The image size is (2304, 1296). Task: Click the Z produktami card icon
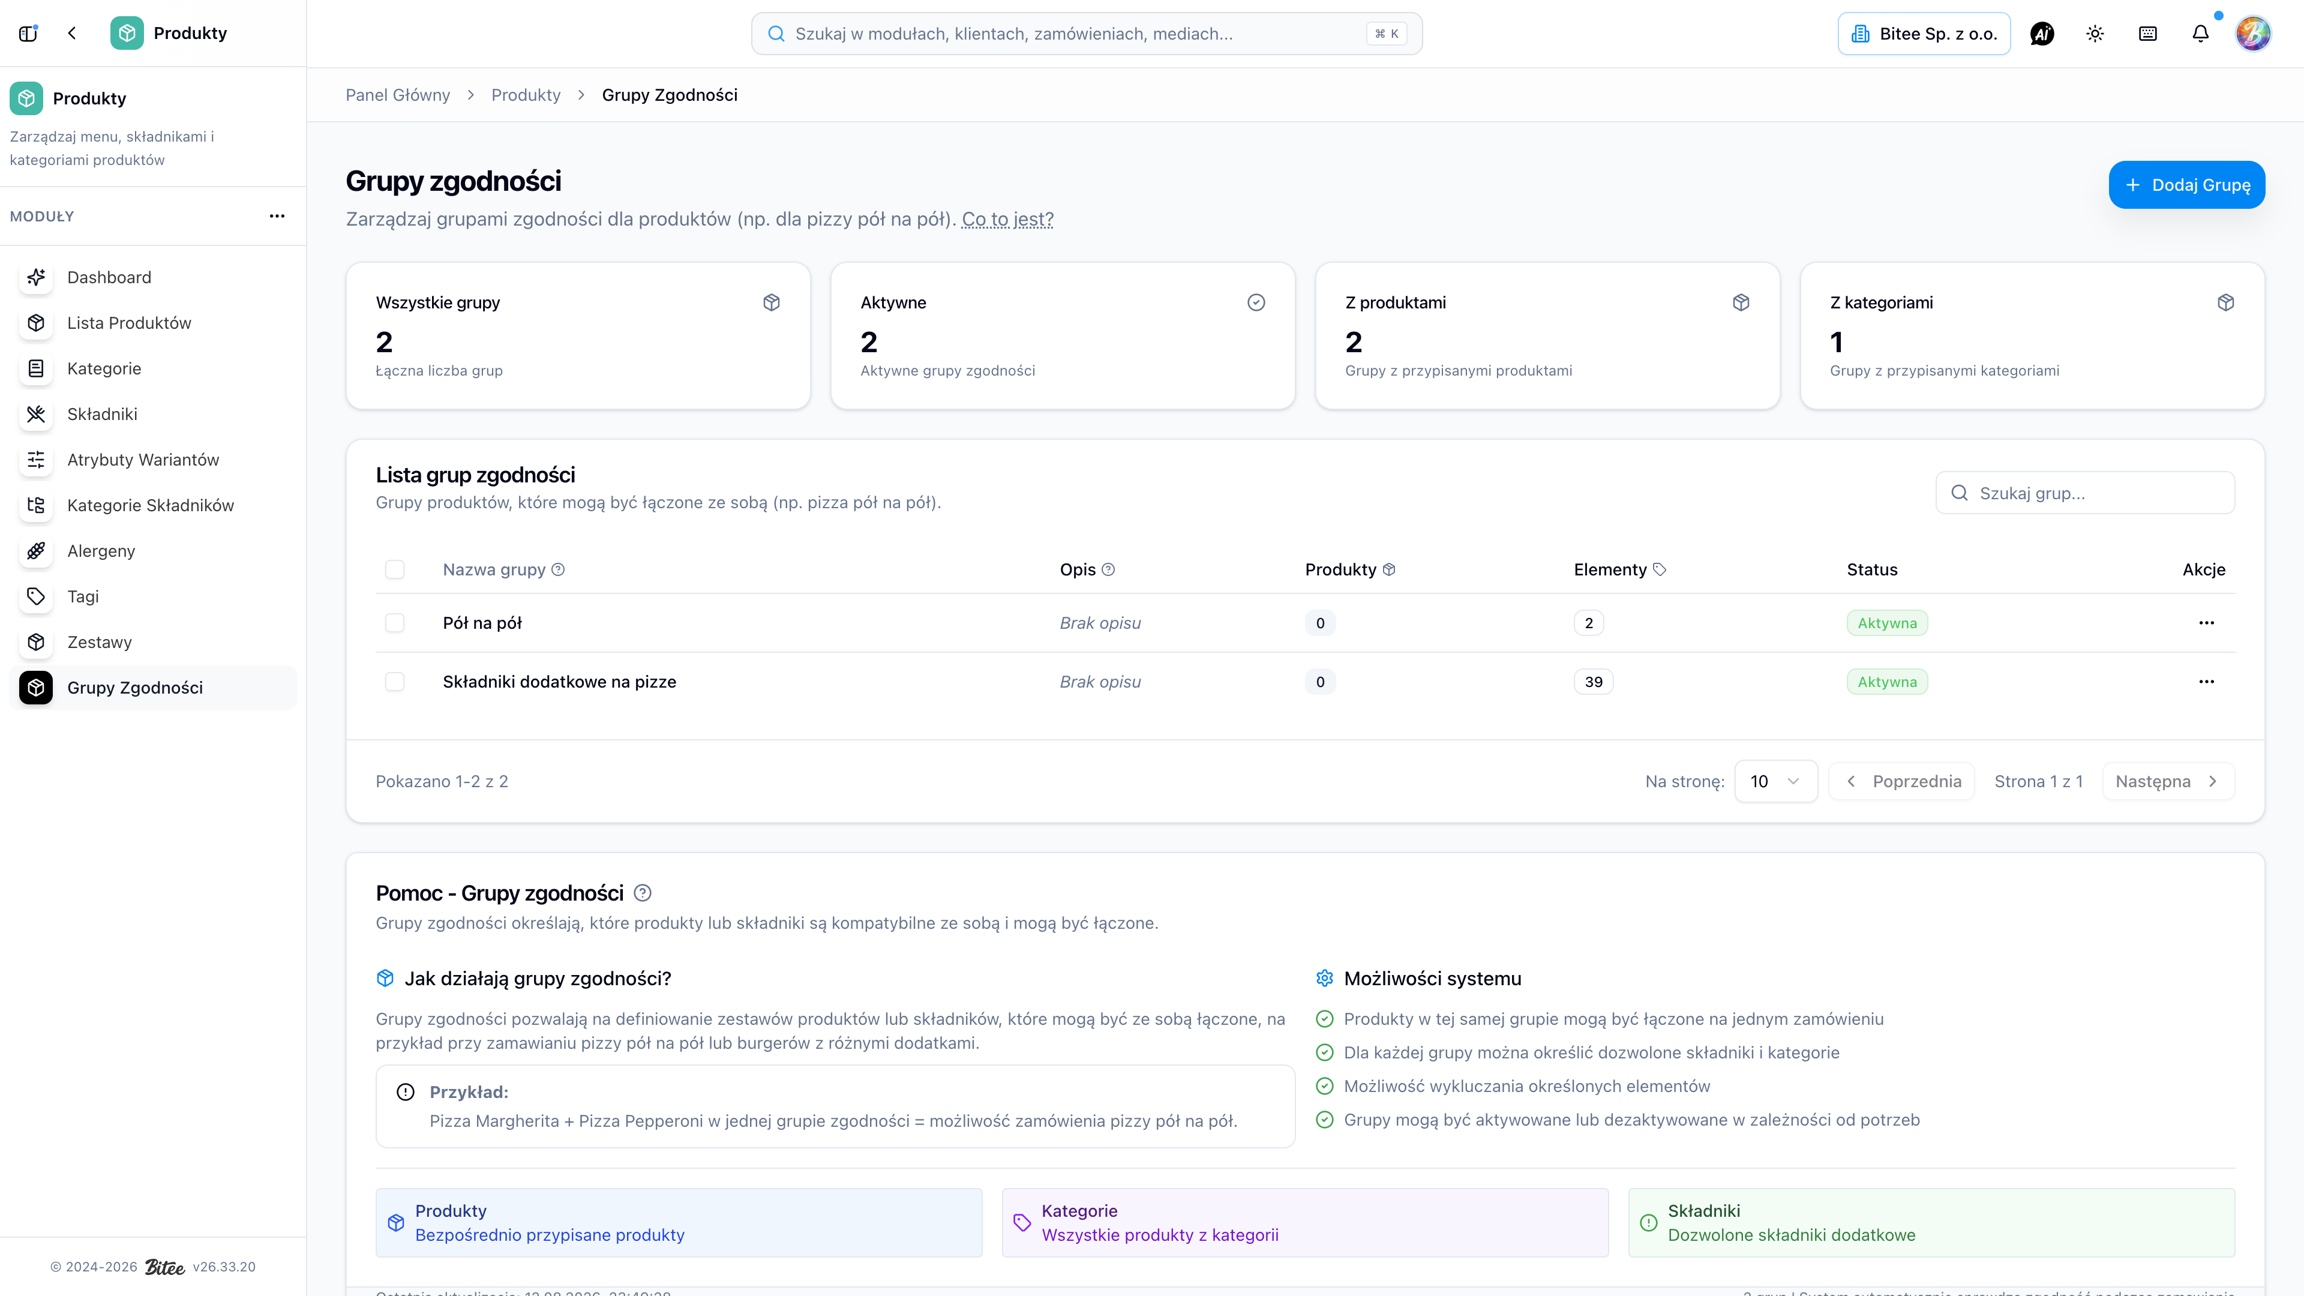(1741, 302)
